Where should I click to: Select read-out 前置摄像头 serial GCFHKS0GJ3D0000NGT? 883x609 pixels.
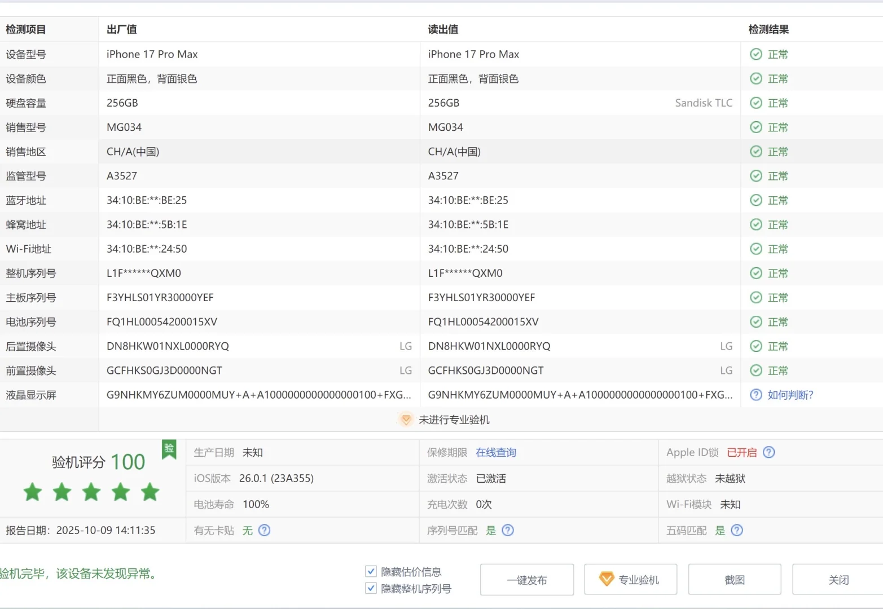point(486,370)
